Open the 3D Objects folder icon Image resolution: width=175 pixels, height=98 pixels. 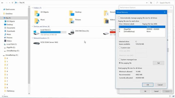coord(37,13)
